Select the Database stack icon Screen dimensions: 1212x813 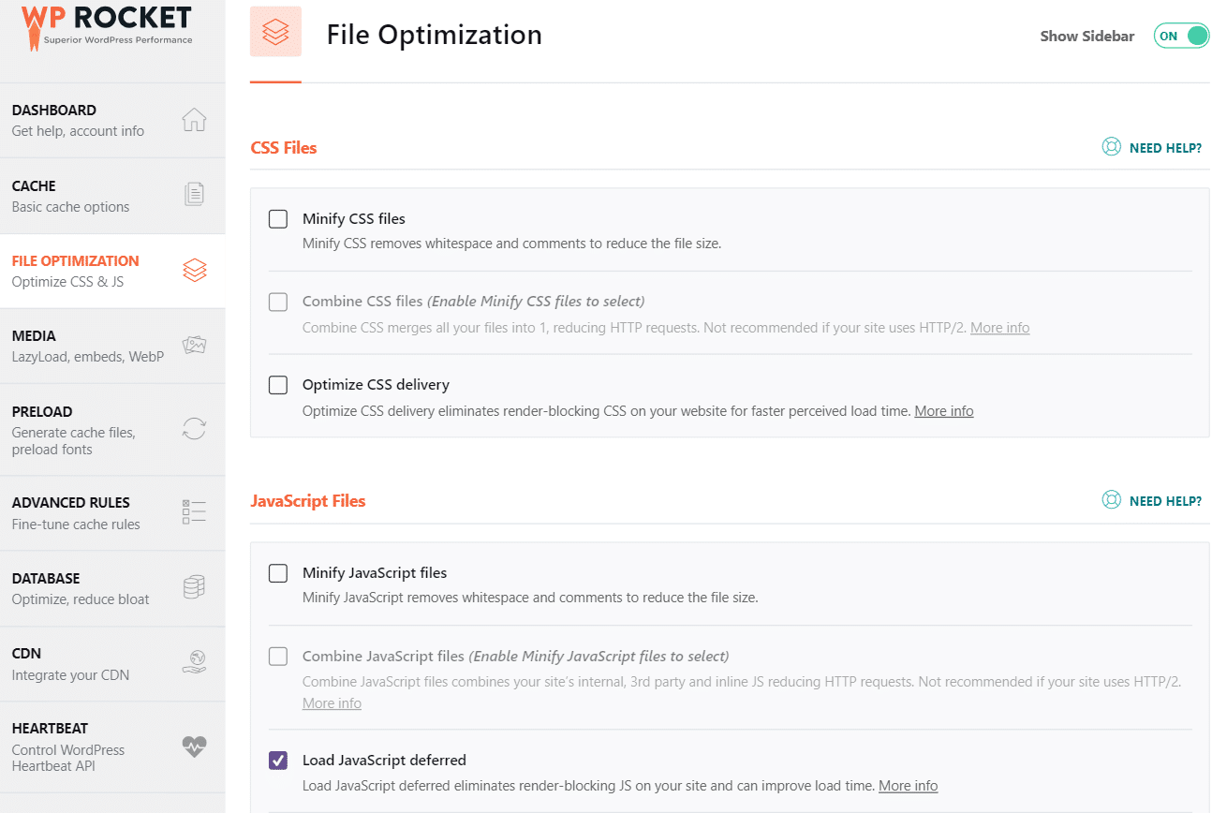194,586
